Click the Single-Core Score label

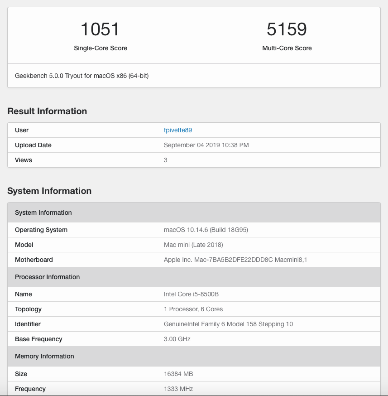click(101, 48)
